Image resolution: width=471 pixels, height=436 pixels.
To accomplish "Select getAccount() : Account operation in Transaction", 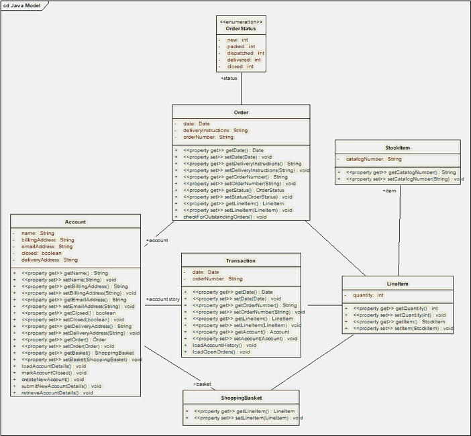I will (x=241, y=332).
